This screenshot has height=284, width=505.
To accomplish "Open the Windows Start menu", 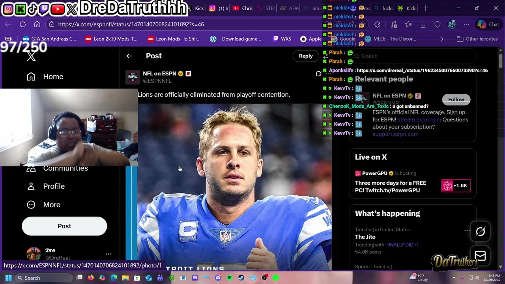I will coord(8,278).
